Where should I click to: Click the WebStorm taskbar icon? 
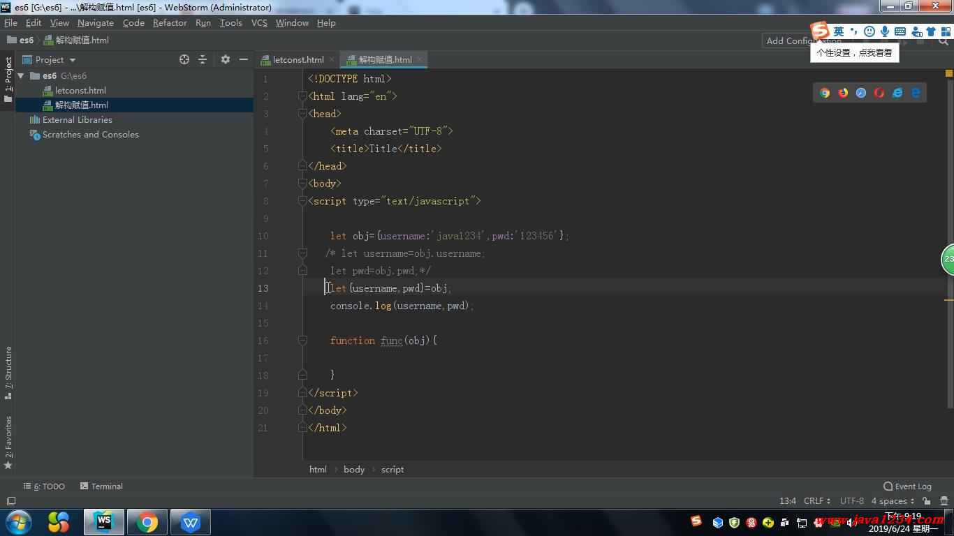pos(104,522)
